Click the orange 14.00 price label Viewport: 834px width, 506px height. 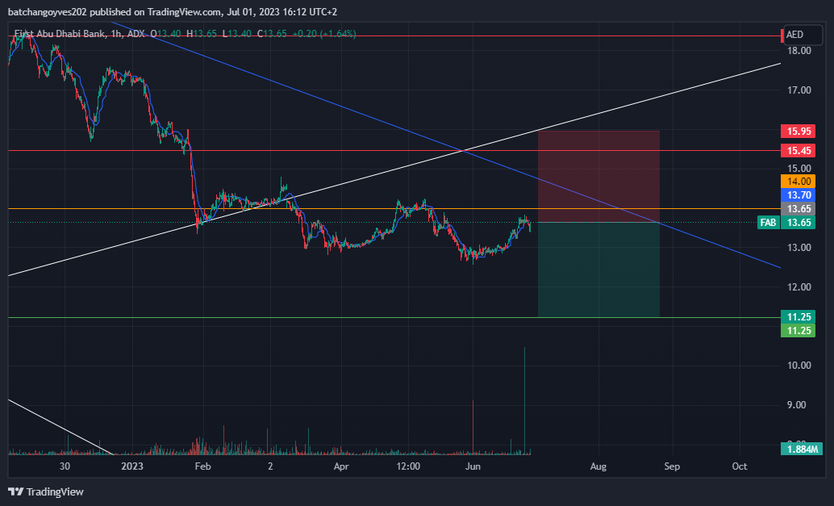point(798,182)
